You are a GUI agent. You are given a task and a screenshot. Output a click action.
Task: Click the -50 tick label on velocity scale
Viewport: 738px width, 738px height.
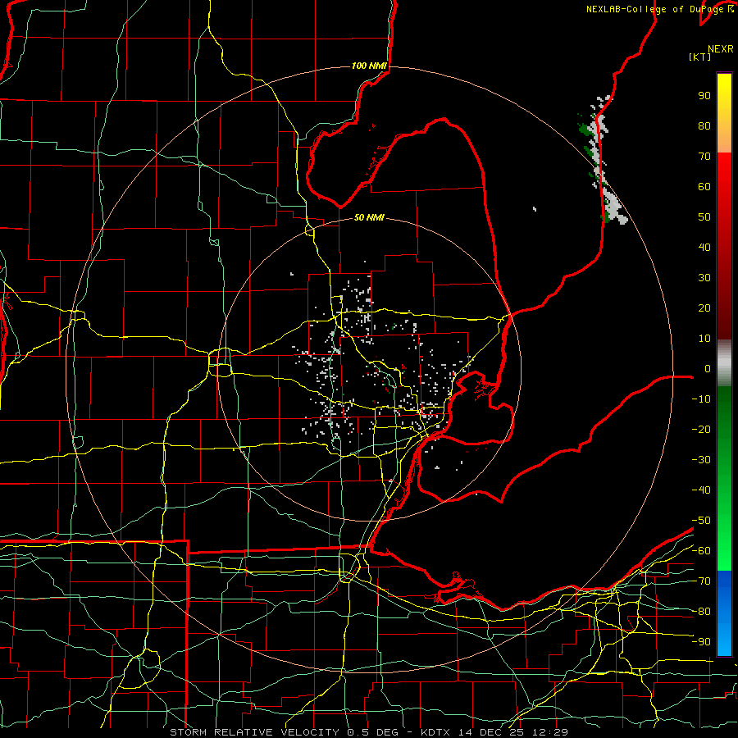pos(701,520)
